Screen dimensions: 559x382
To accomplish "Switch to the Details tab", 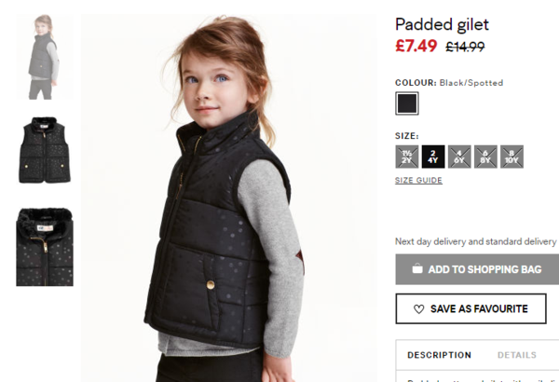I will tap(517, 355).
